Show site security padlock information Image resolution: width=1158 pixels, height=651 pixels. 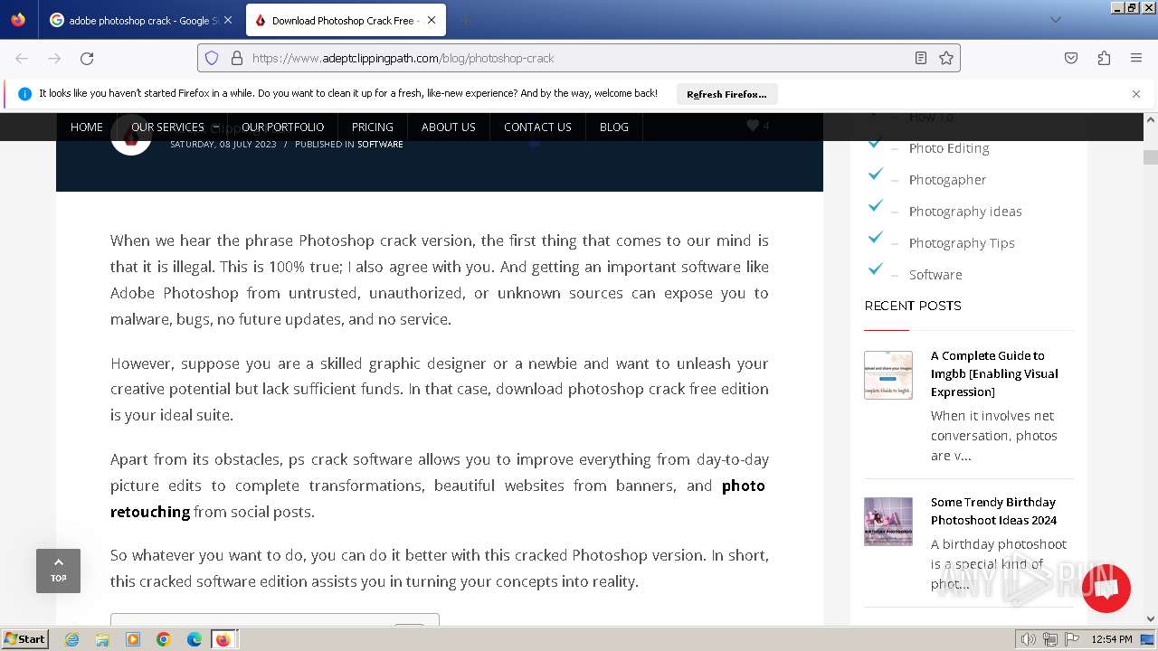point(237,58)
